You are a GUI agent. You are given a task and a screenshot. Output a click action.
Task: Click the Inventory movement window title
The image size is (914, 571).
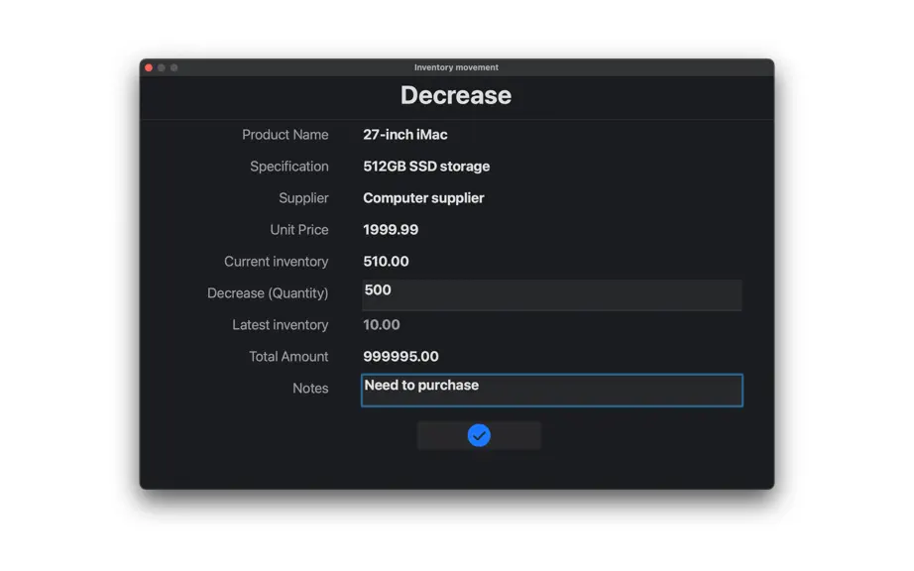[456, 67]
